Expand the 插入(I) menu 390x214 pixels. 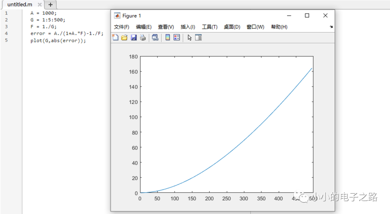(188, 27)
